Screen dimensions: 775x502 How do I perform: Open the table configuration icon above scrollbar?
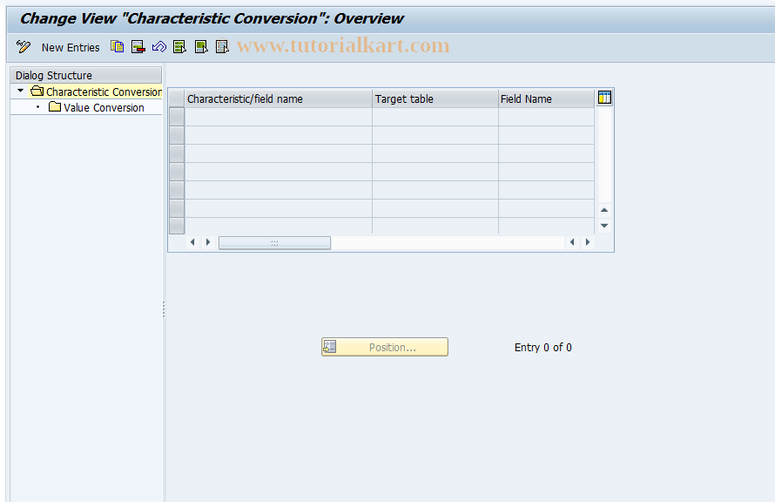603,98
